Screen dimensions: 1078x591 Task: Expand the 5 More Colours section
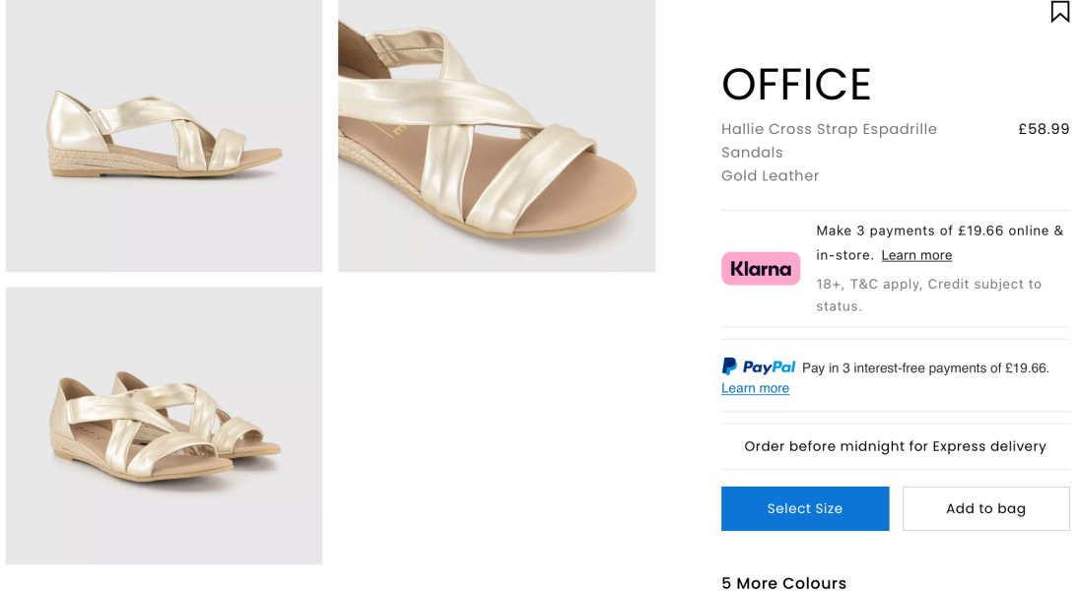[x=783, y=583]
